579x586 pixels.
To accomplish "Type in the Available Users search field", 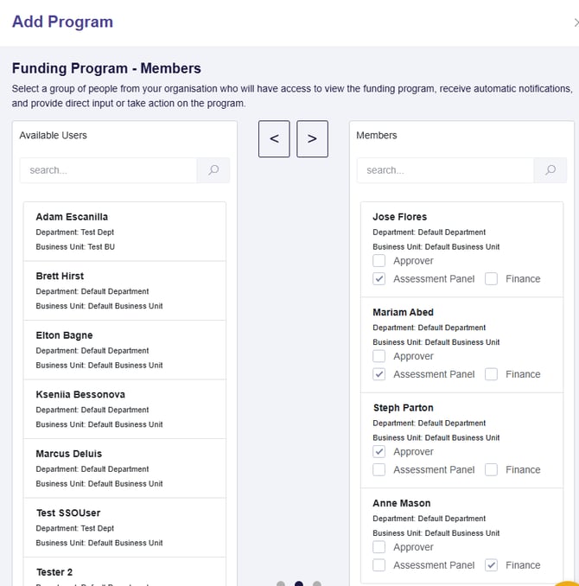I will click(x=108, y=170).
